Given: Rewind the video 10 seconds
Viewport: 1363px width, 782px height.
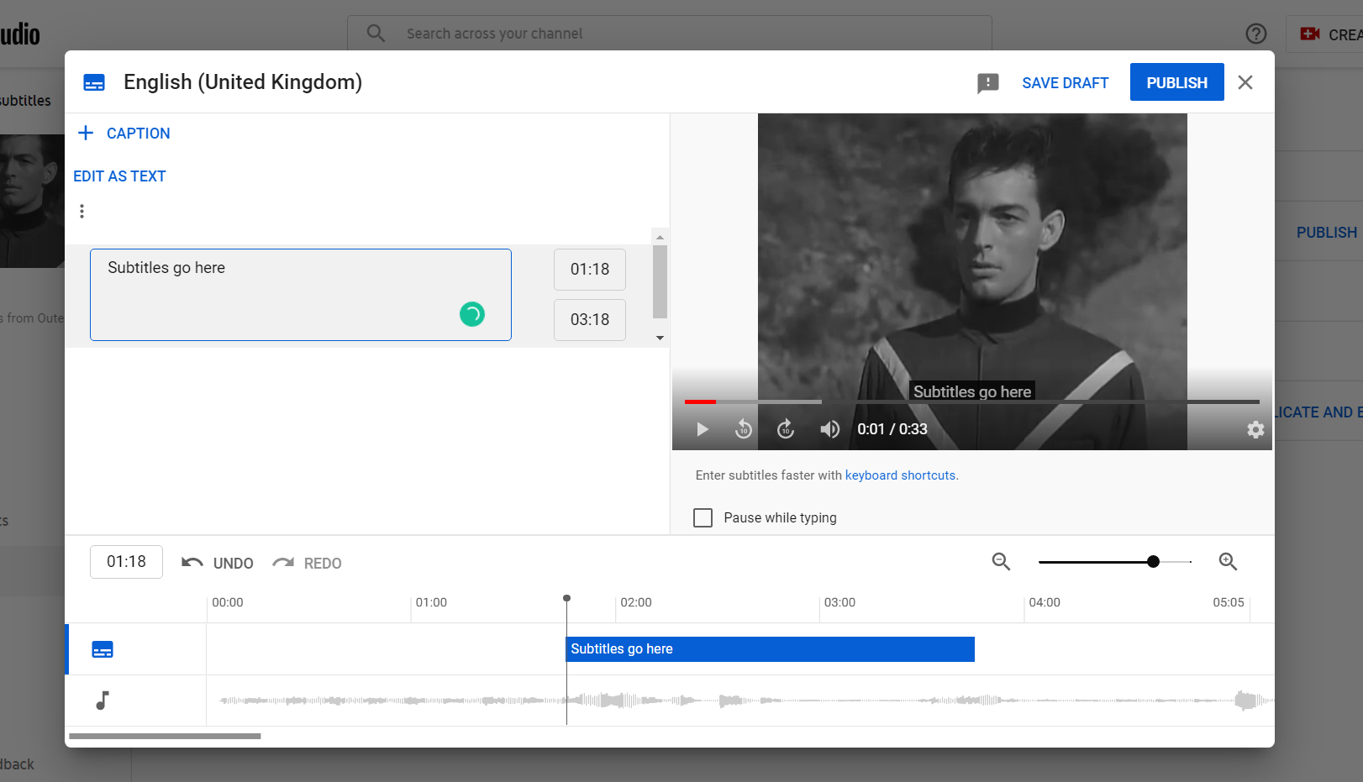Looking at the screenshot, I should 744,428.
